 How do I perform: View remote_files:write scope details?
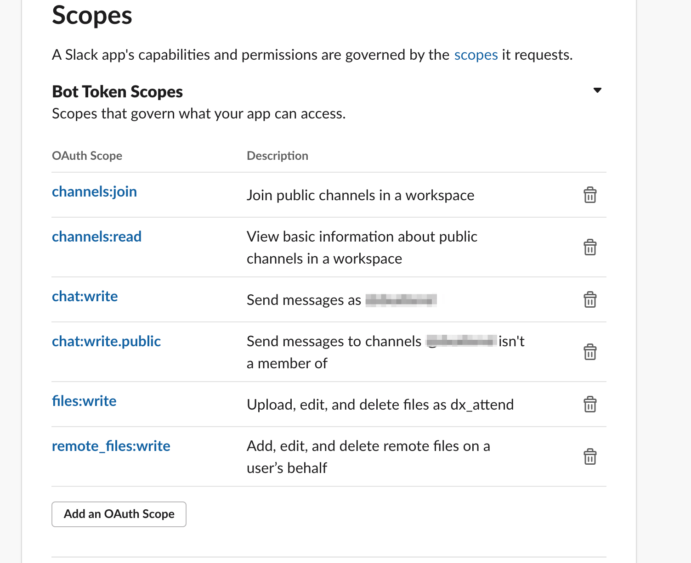pos(111,446)
